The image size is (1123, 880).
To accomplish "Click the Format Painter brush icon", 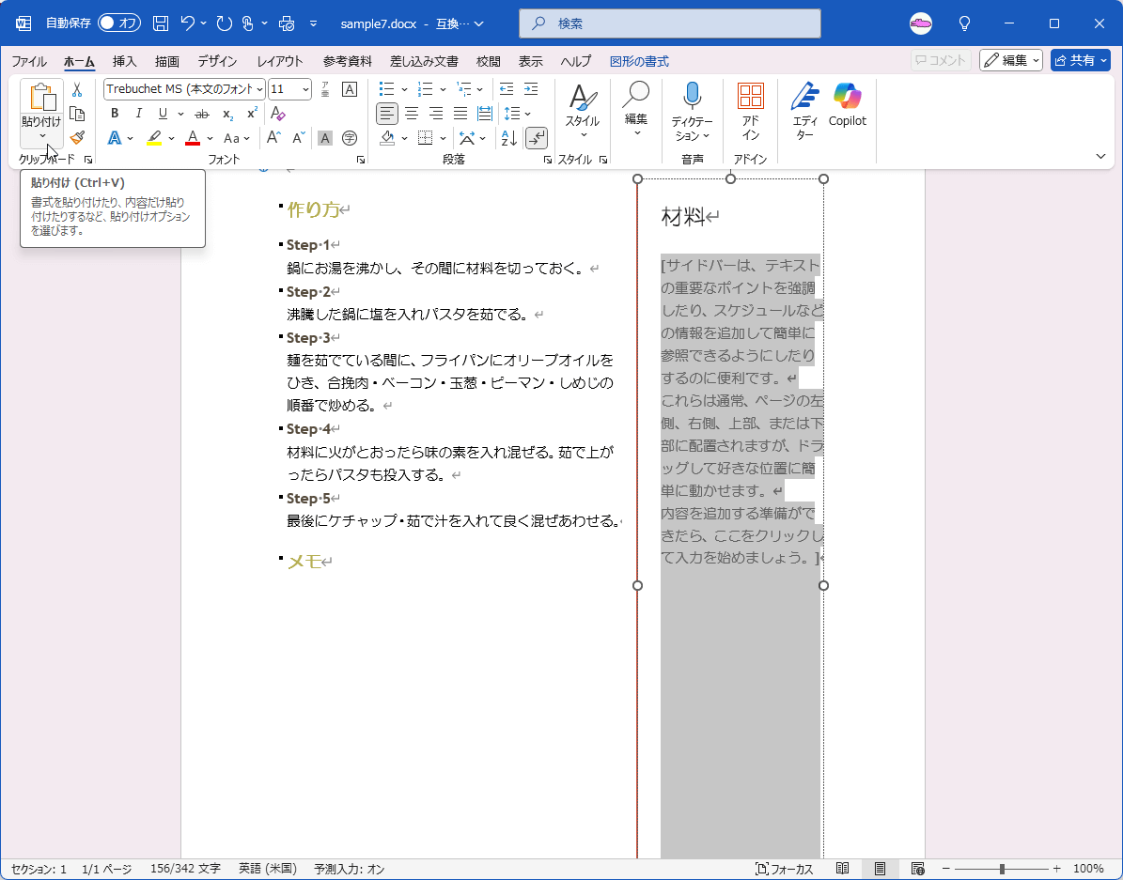I will 77,137.
